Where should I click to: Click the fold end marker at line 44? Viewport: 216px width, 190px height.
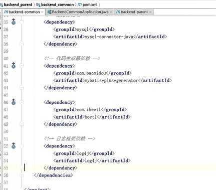tap(22, 88)
